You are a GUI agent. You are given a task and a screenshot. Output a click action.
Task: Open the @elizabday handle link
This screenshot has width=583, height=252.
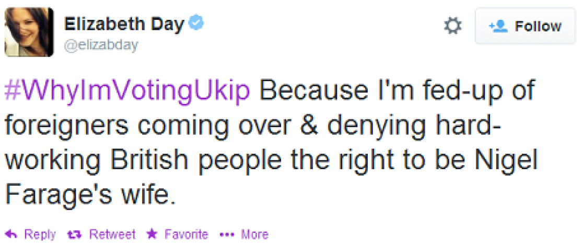coord(101,45)
